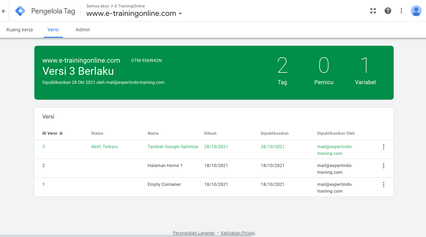Click the user account avatar

pos(416,11)
